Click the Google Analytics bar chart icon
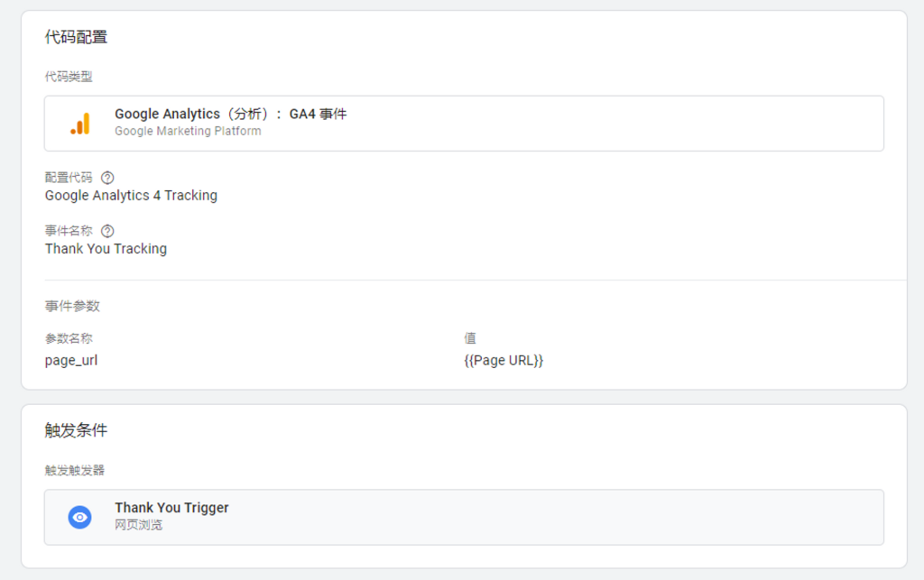Screen dimensions: 924x580 tap(80, 124)
